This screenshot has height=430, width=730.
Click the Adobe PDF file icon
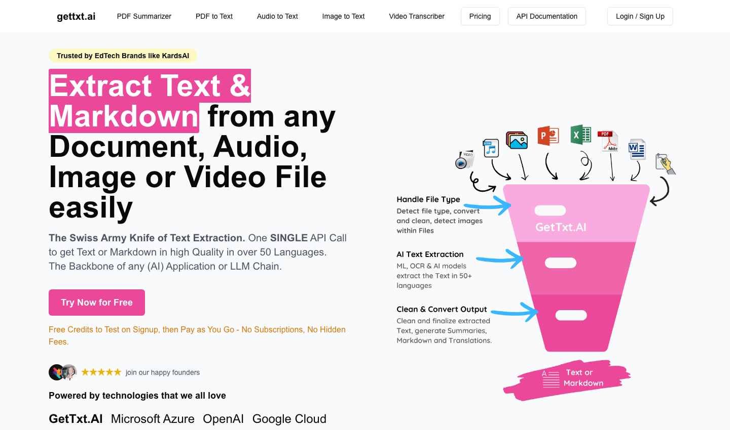pos(608,141)
